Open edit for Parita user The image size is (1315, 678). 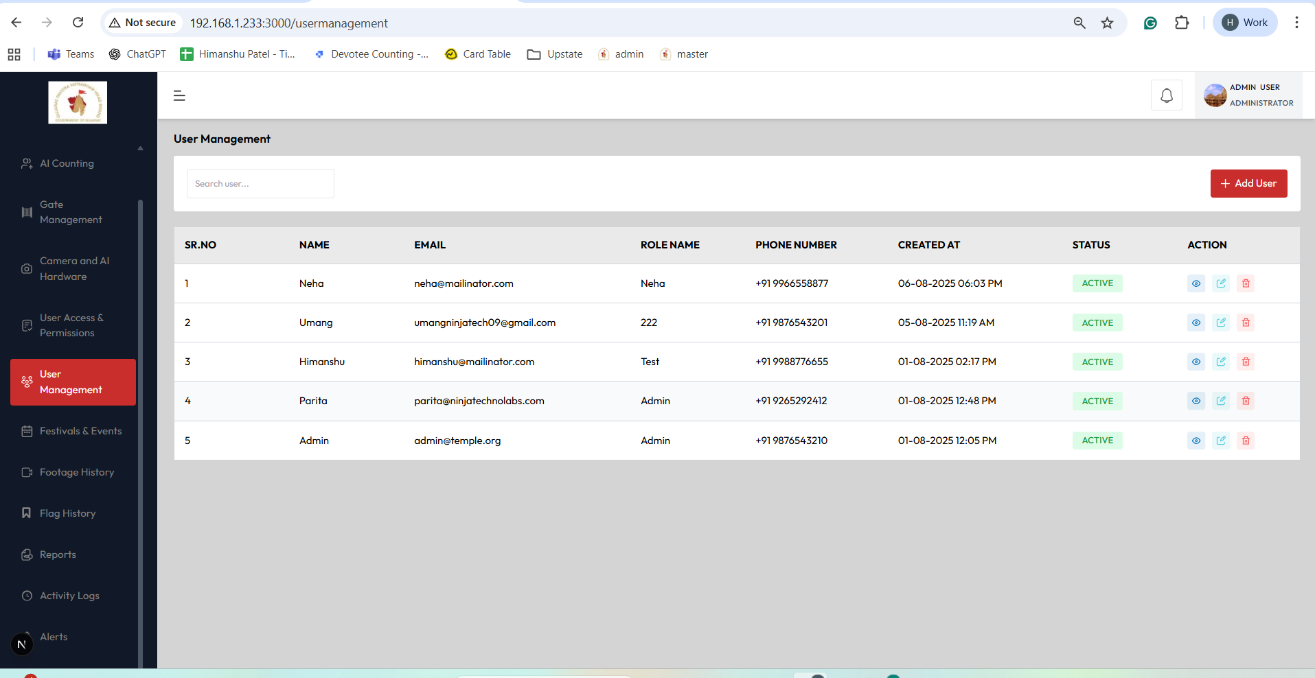[1221, 401]
